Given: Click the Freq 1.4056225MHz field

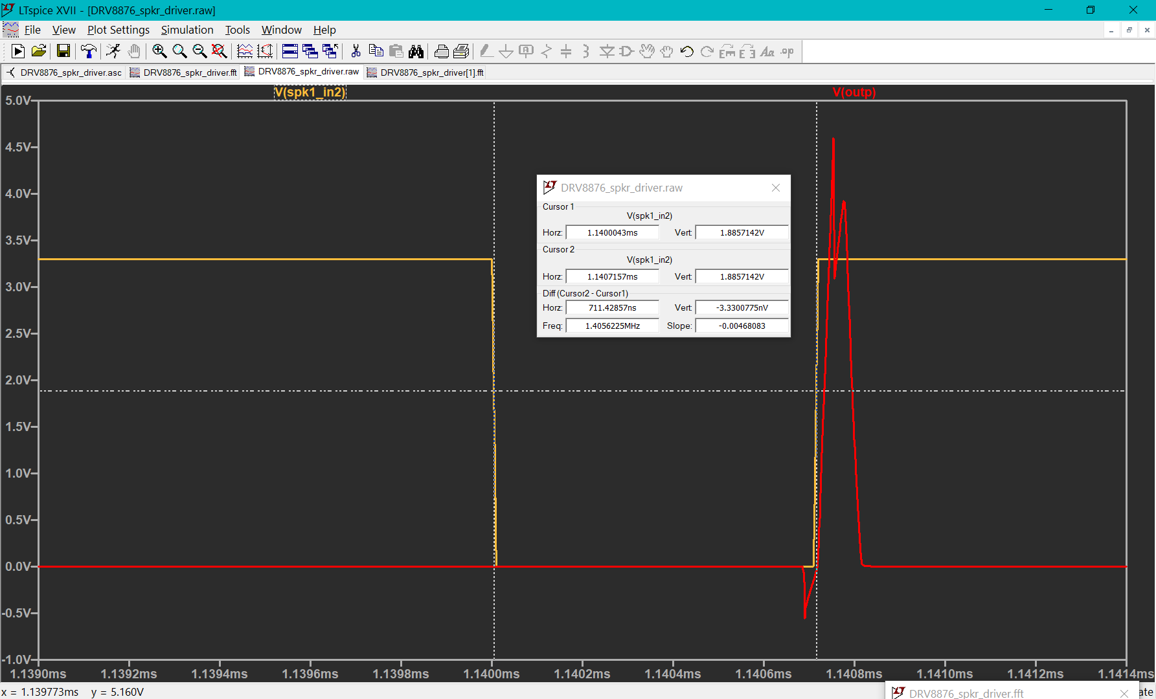Looking at the screenshot, I should (x=613, y=326).
